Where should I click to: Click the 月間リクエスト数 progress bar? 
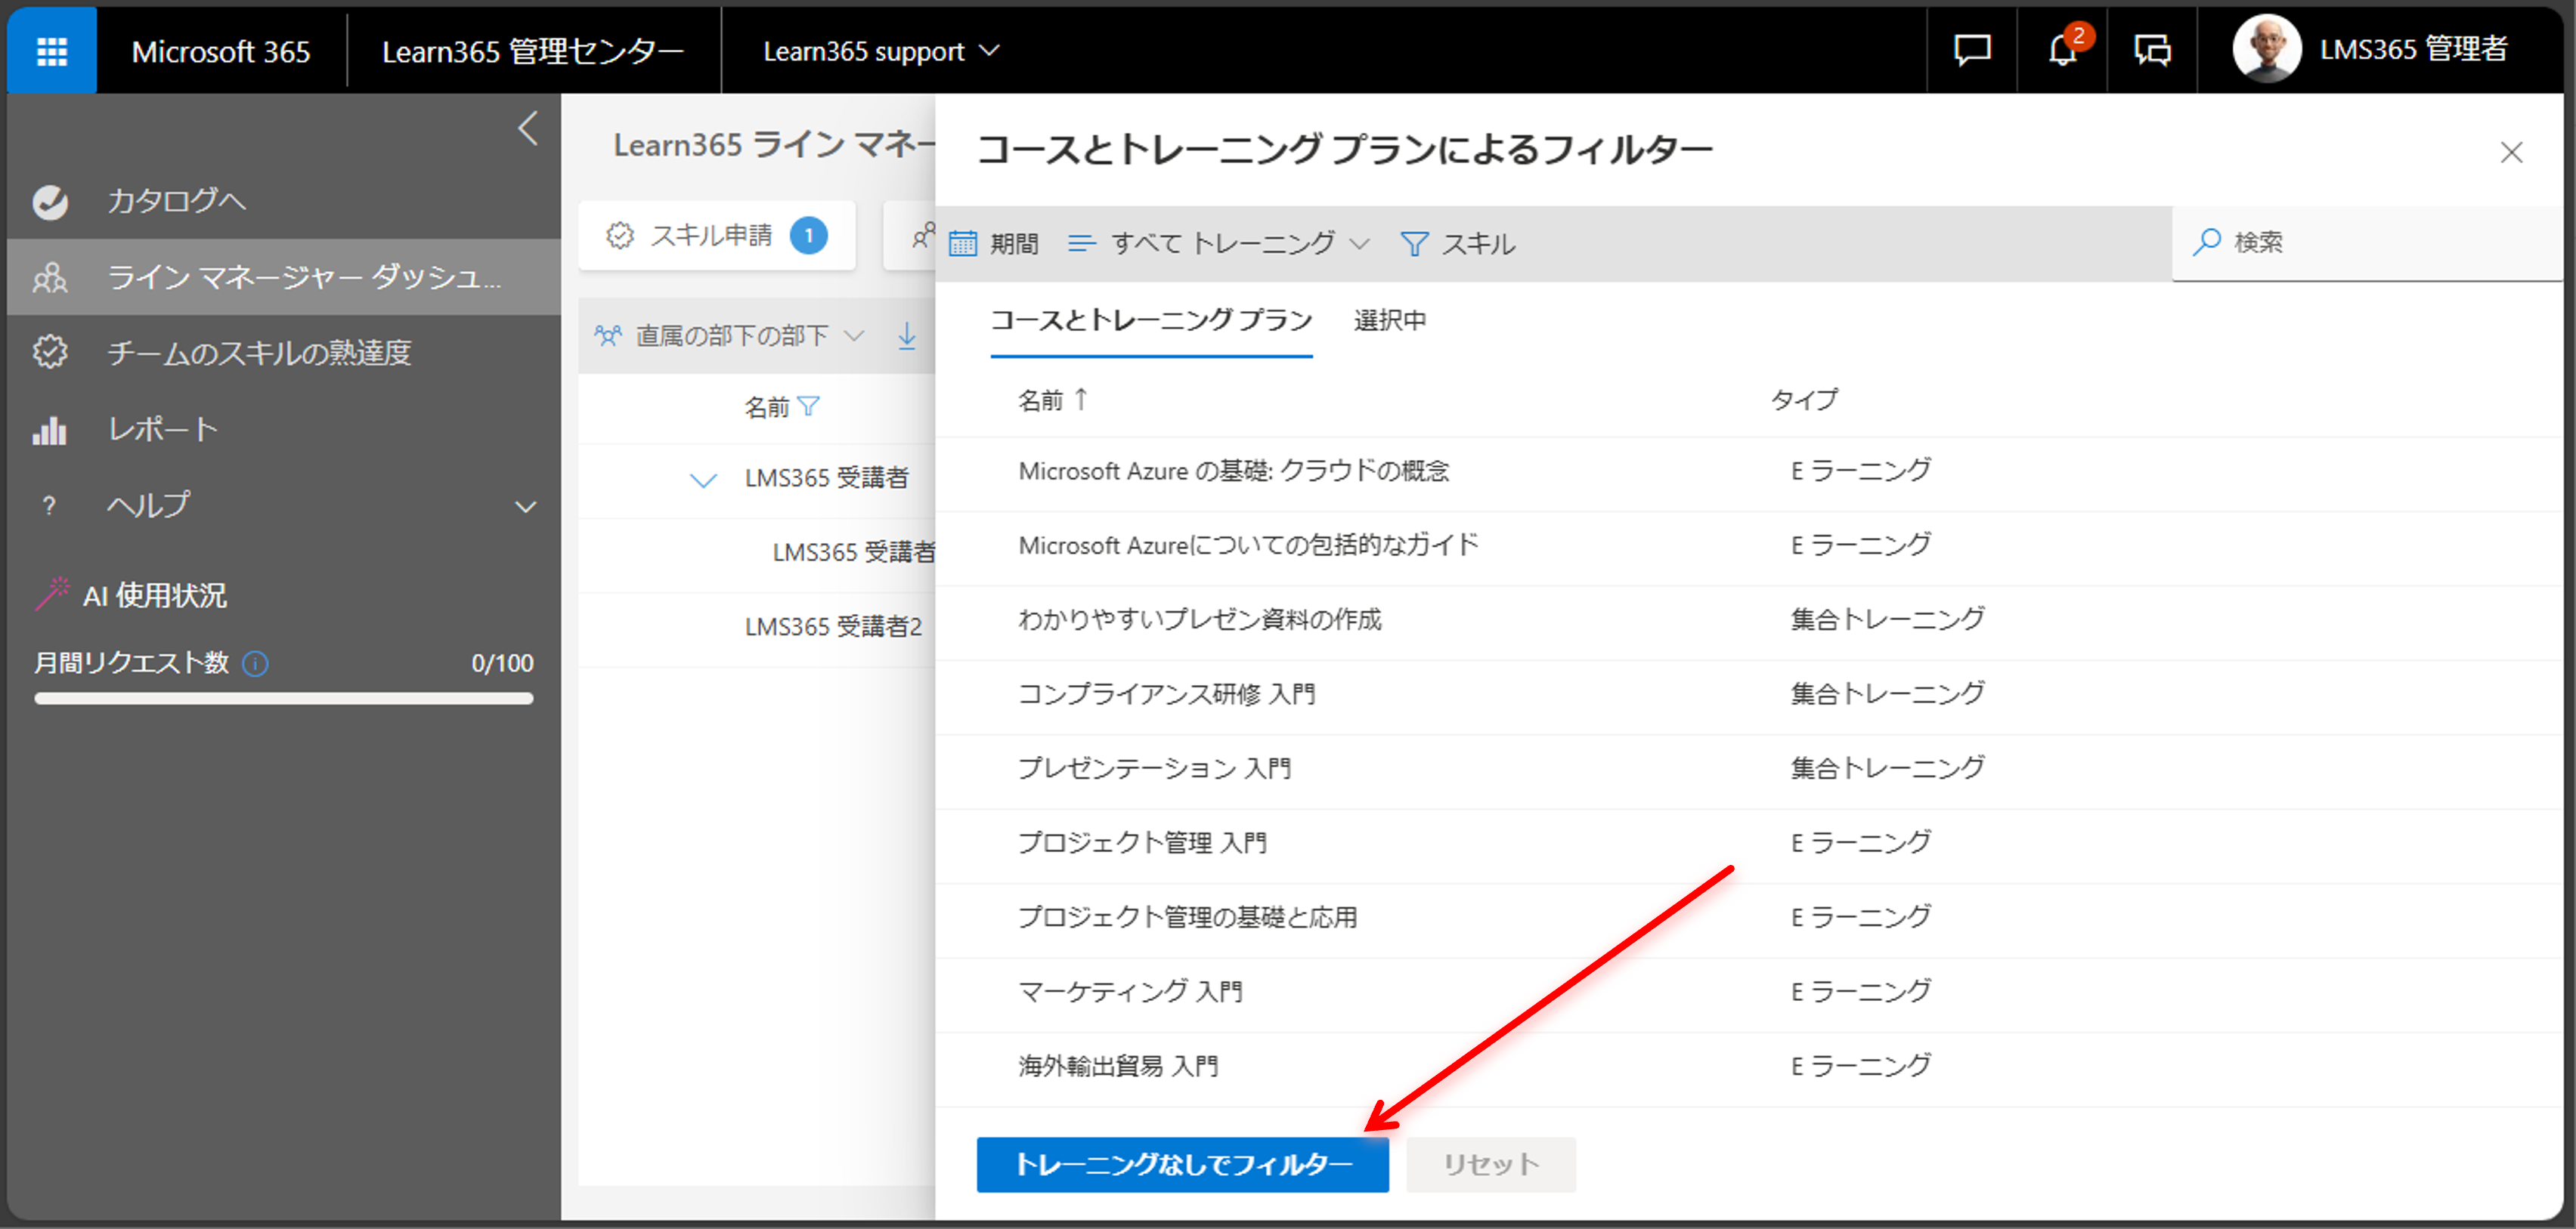[284, 699]
